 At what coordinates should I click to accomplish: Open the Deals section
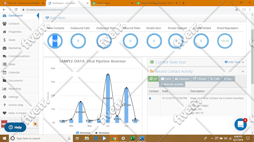(x=12, y=40)
